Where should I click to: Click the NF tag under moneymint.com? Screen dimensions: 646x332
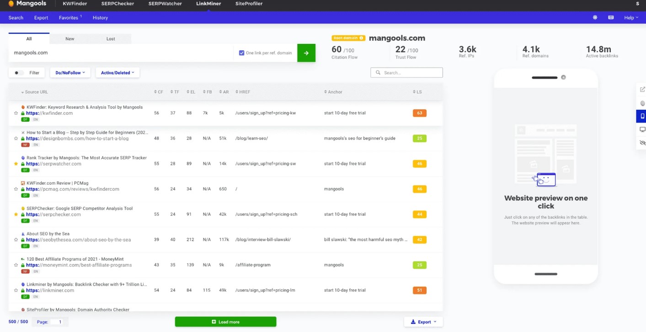point(25,272)
